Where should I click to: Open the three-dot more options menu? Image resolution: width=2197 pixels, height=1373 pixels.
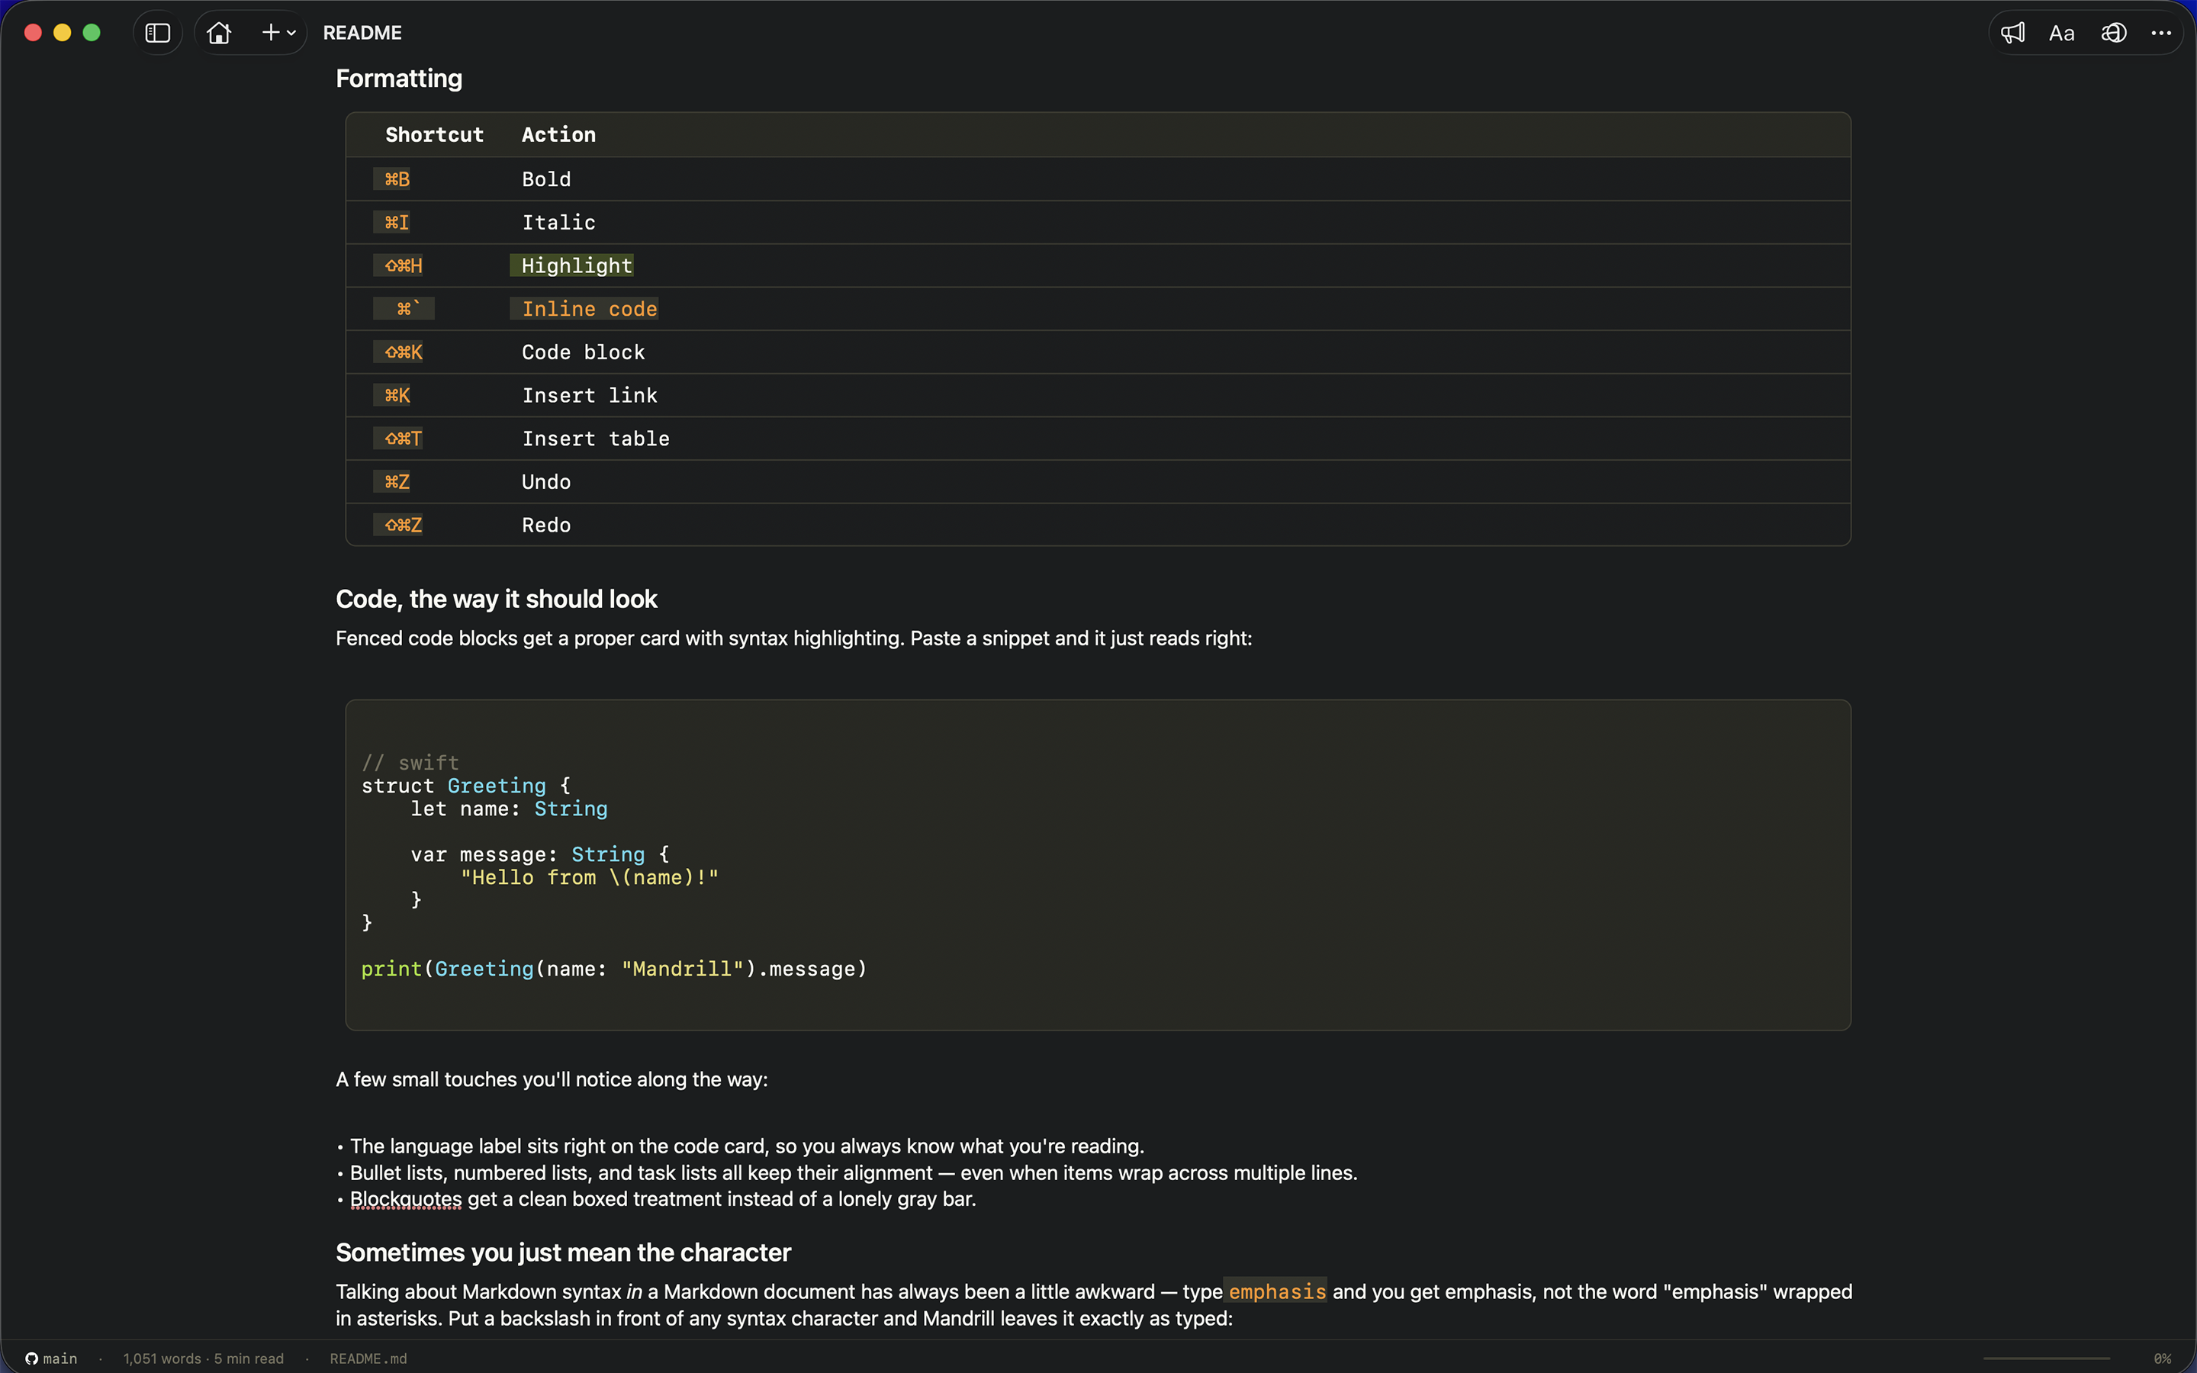click(x=2160, y=33)
